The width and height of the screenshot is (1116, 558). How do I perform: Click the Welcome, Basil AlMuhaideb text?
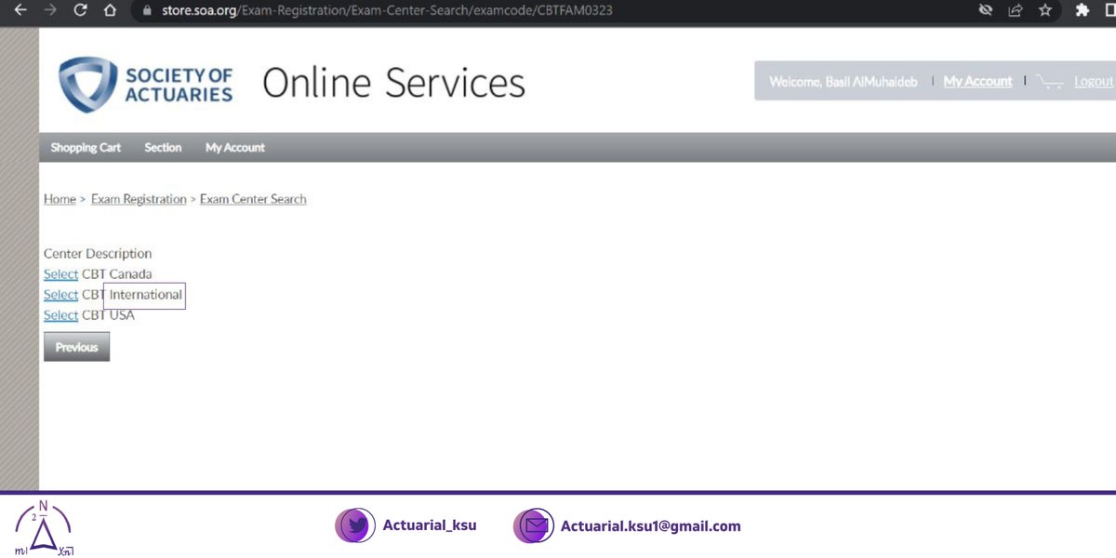click(844, 82)
